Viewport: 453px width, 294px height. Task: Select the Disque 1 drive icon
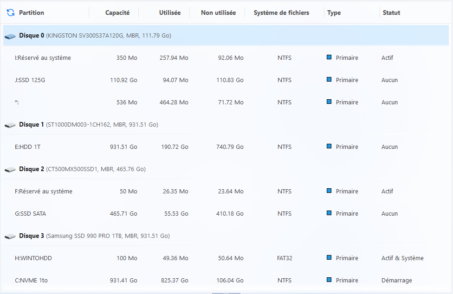pyautogui.click(x=10, y=125)
